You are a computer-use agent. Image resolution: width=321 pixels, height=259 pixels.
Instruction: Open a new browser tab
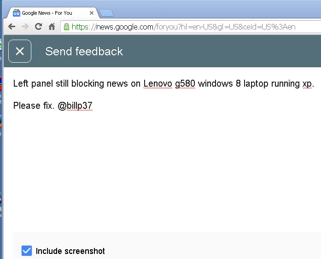[106, 13]
